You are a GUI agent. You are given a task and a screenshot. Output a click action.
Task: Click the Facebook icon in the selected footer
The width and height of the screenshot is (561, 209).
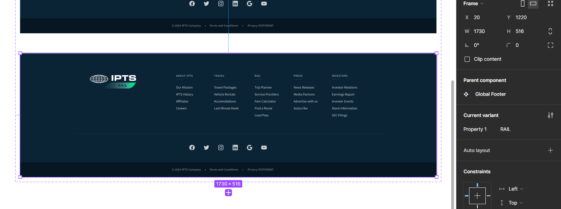[192, 148]
